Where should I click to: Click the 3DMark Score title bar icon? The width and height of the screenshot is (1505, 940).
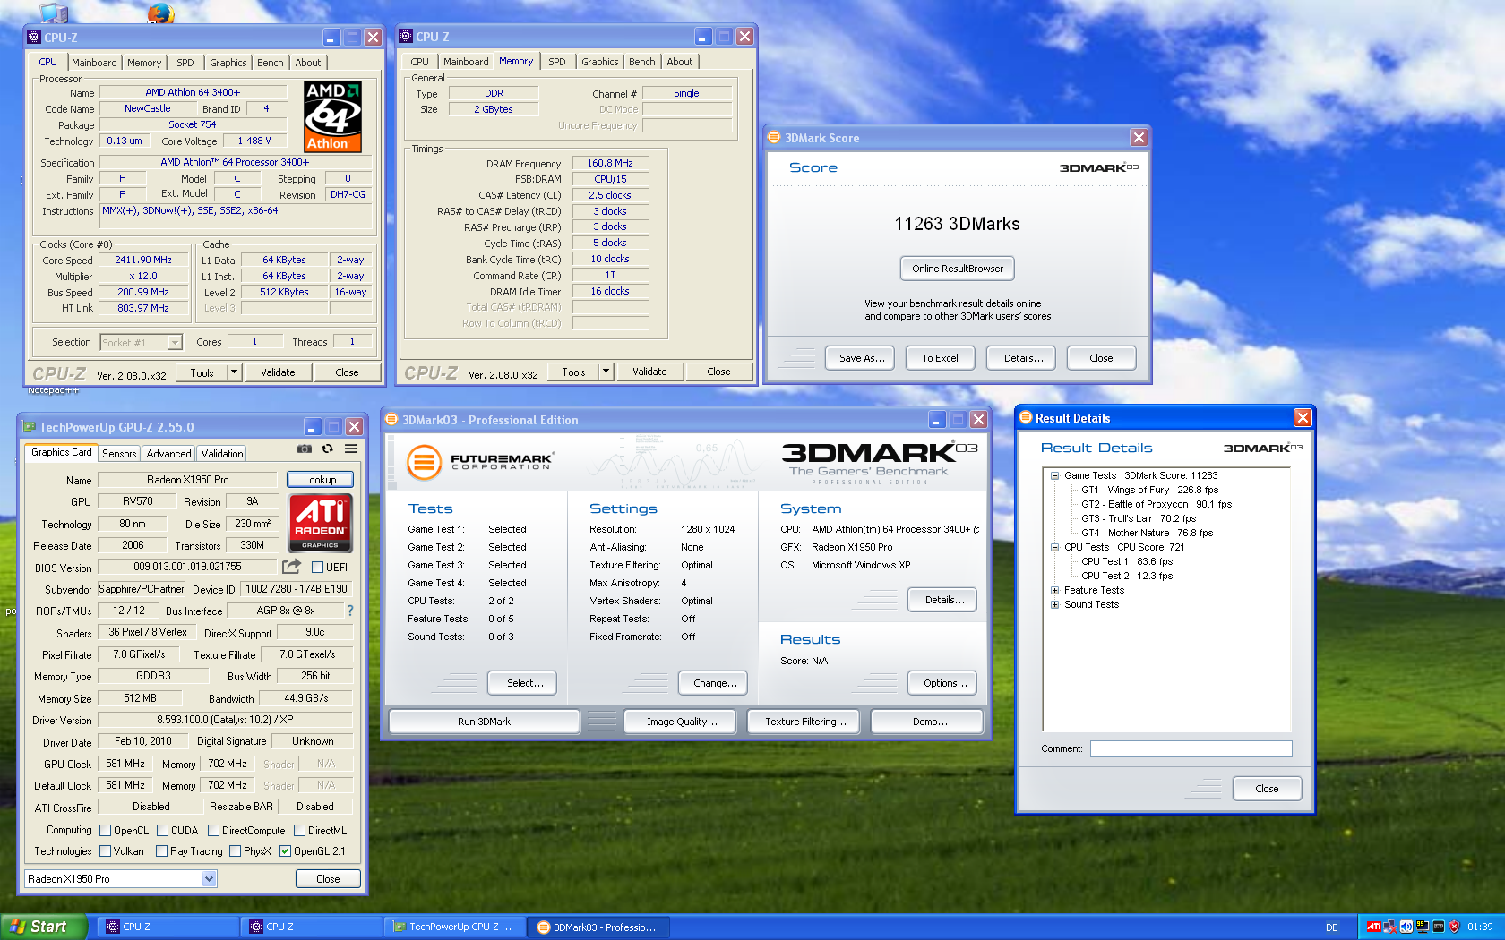click(x=774, y=137)
